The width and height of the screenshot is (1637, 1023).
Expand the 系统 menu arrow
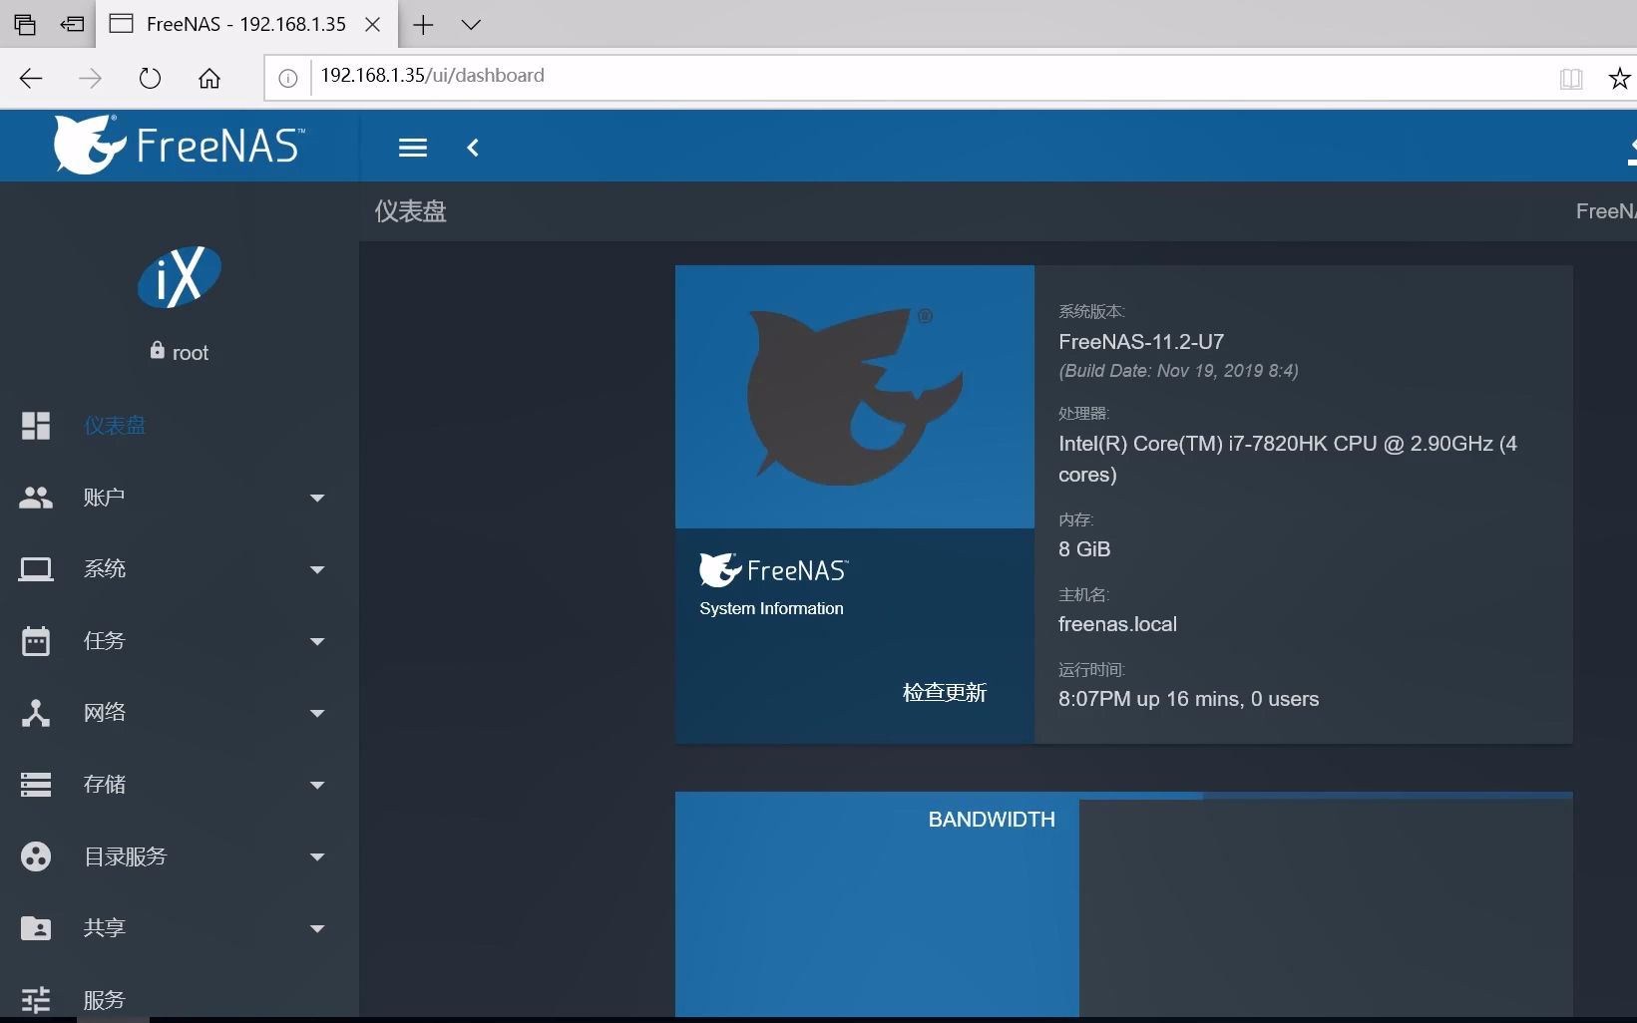[317, 569]
